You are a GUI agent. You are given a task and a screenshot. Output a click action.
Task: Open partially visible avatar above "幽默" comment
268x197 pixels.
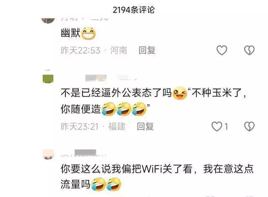(48, 20)
